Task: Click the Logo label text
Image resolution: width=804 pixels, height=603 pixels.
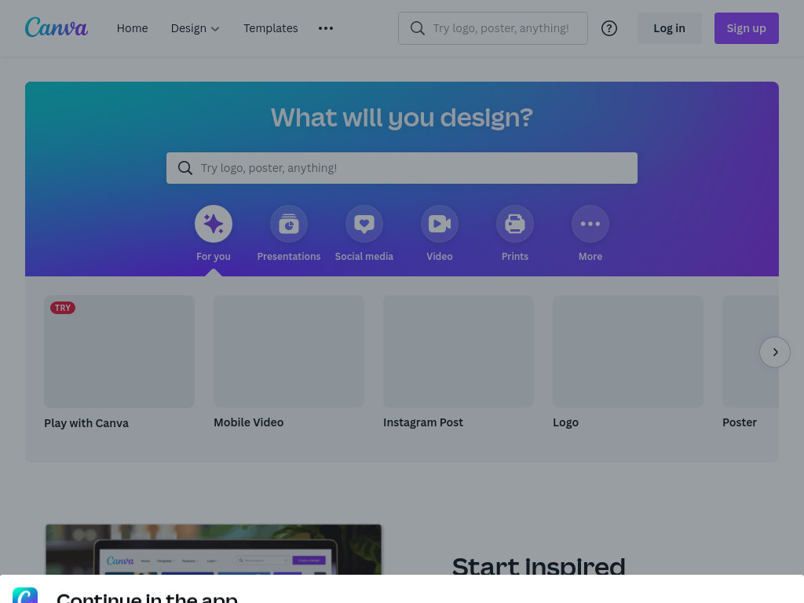Action: point(565,422)
